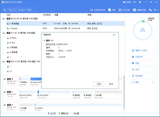Select 磁盘 2 USB header row in list
Image resolution: width=160 pixels, height=117 pixels.
pyautogui.click(x=21, y=61)
